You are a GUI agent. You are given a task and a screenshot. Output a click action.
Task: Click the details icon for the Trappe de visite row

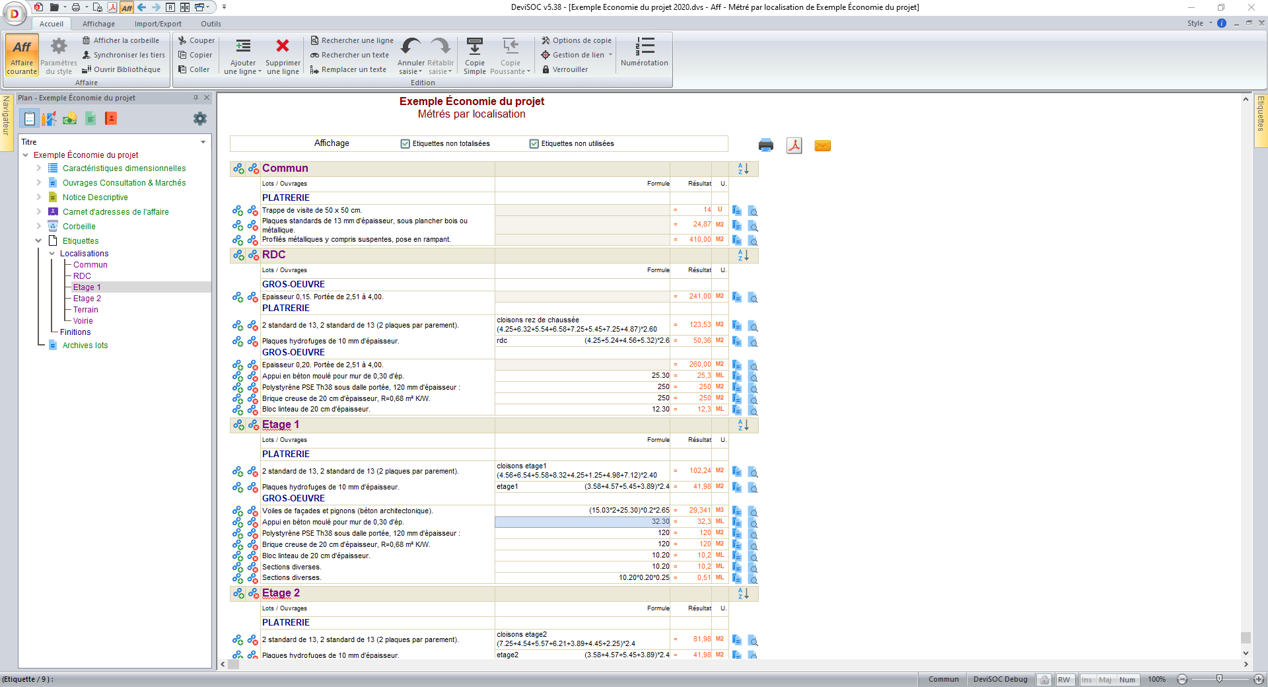point(752,211)
